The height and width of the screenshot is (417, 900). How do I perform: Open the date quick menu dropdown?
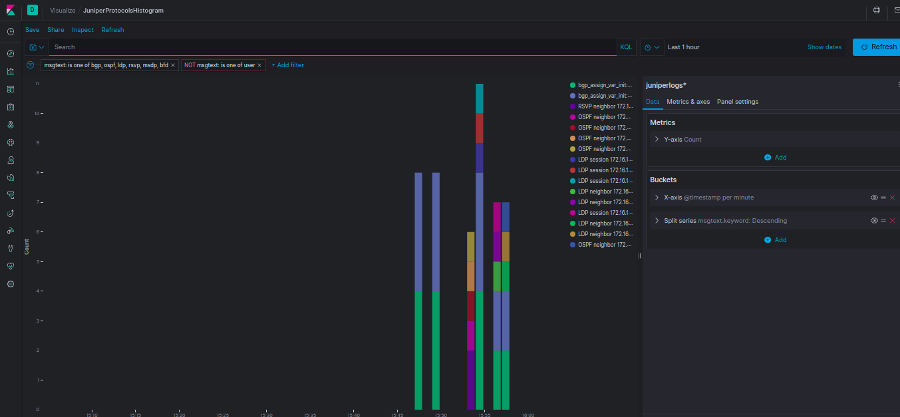653,47
